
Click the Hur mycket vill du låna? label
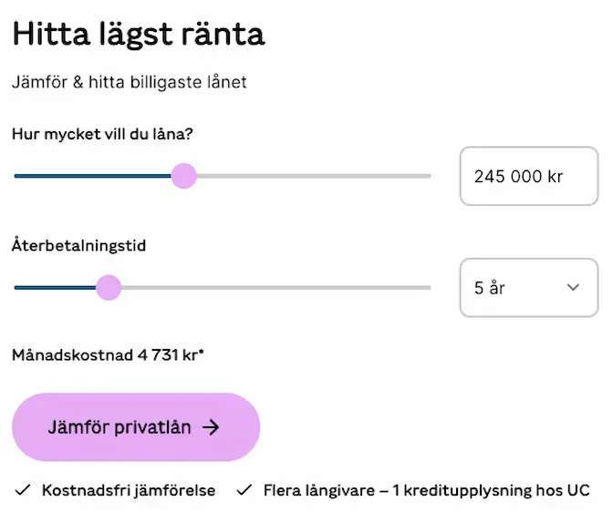point(103,134)
